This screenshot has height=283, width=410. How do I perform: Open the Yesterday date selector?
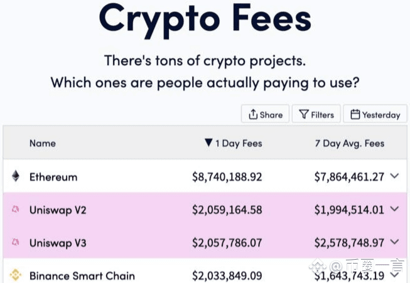[375, 114]
